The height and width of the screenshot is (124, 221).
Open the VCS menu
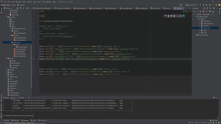[44, 2]
